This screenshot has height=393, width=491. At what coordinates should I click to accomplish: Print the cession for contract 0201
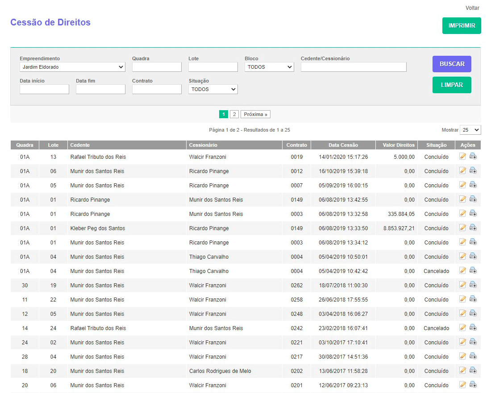click(473, 385)
